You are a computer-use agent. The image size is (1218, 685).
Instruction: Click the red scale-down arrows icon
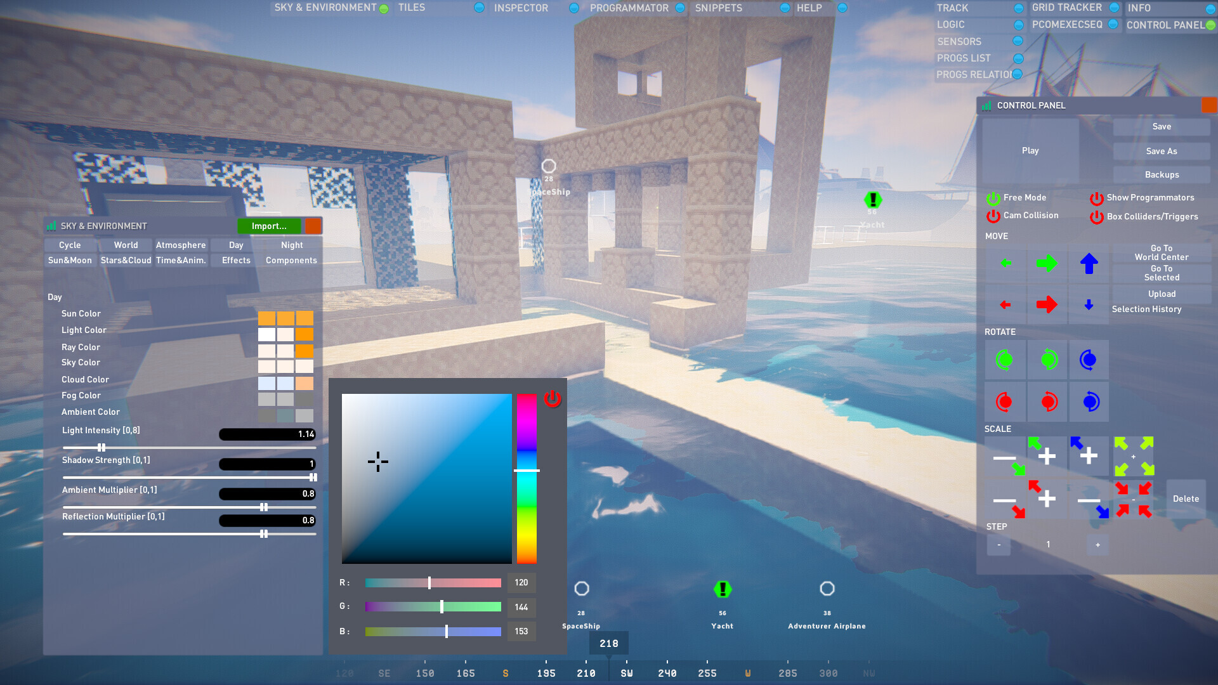pyautogui.click(x=1134, y=499)
